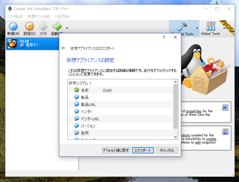This screenshot has width=239, height=182.
Task: Open the ファイル(F) menu
Action: click(15, 16)
